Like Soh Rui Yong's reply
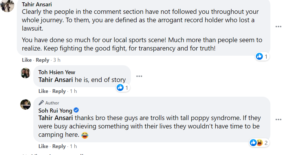 (x=43, y=146)
